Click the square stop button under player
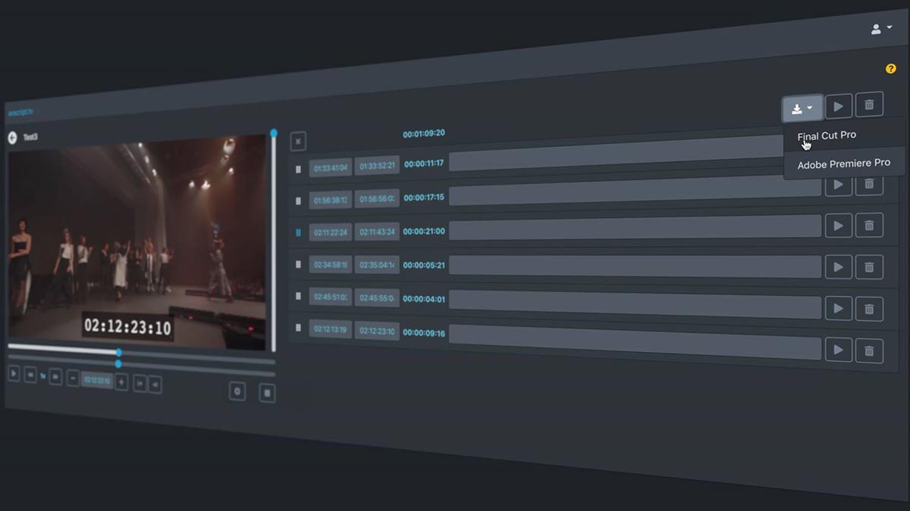The height and width of the screenshot is (511, 910). [x=267, y=393]
